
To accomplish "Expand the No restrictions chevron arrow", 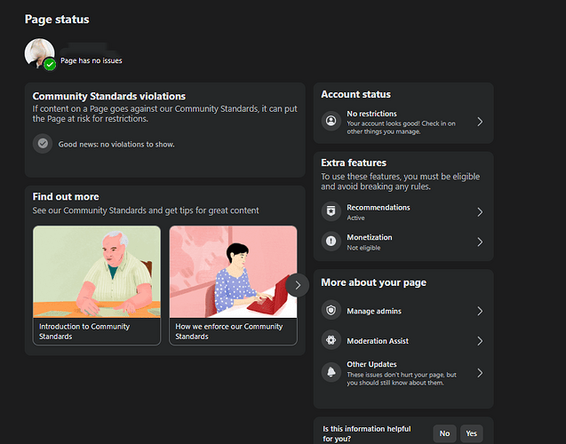I will coord(480,121).
